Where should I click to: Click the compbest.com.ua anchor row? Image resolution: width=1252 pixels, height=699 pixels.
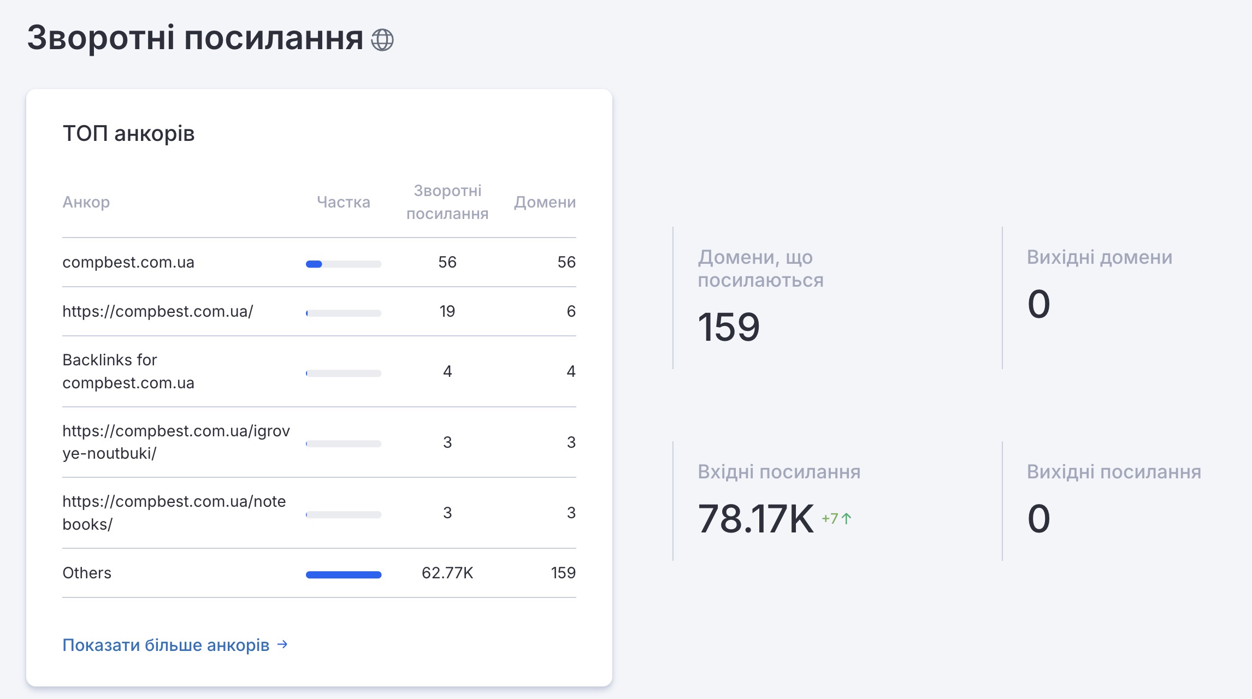(x=128, y=262)
